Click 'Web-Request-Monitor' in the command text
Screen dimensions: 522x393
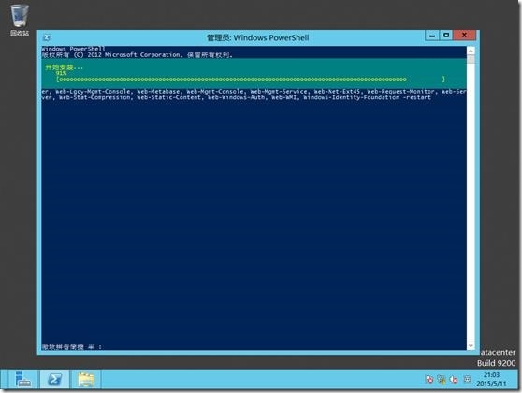(x=400, y=92)
